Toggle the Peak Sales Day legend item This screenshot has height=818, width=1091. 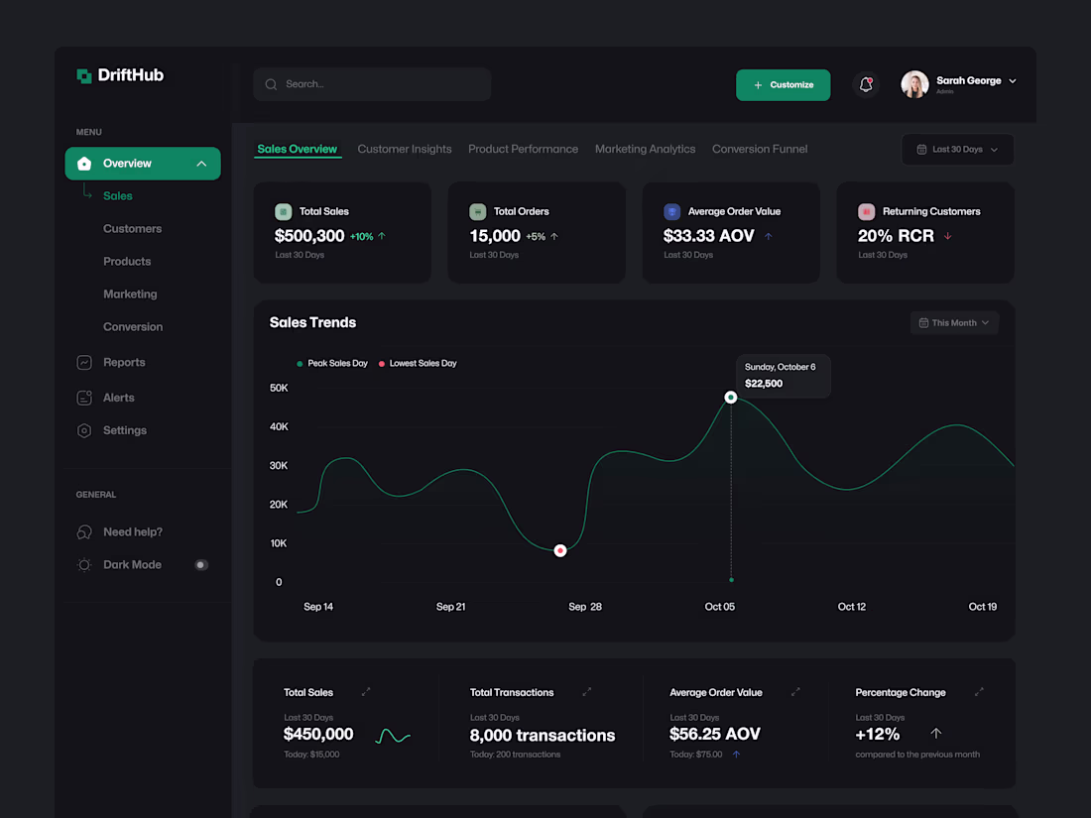pyautogui.click(x=332, y=363)
